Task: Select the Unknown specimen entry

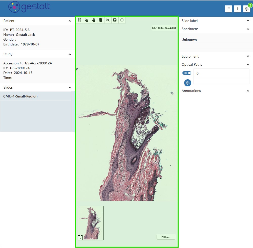Action: (x=189, y=40)
